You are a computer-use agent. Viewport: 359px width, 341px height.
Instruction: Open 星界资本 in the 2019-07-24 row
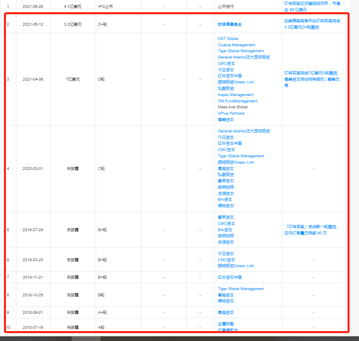pyautogui.click(x=226, y=217)
